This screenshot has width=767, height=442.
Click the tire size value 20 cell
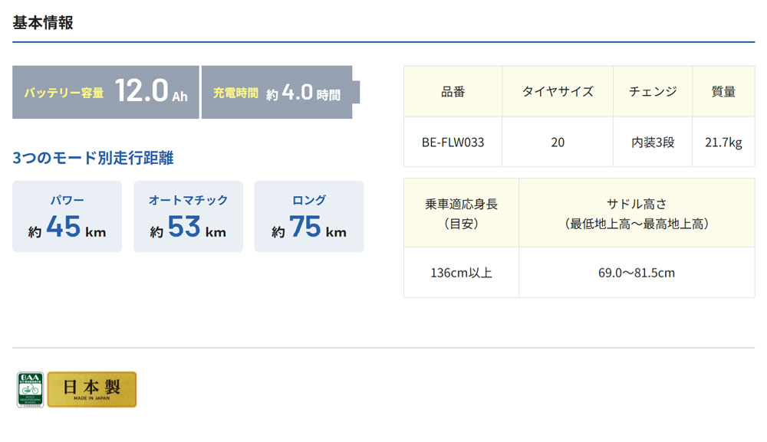point(558,142)
